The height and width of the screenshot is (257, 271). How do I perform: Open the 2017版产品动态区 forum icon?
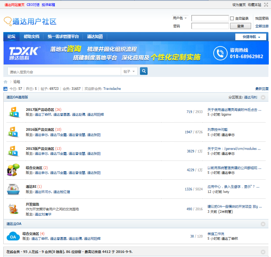[x=14, y=112]
